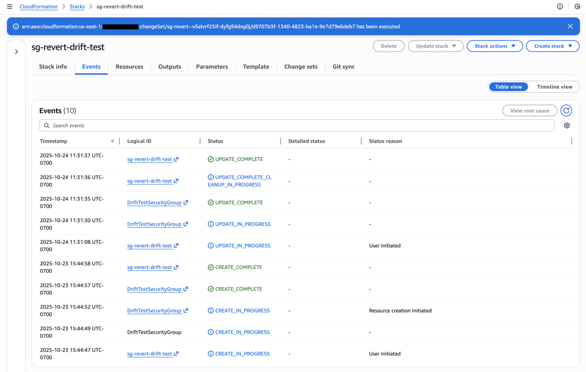This screenshot has width=586, height=372.
Task: Open the Stacks breadcrumb link
Action: pos(77,7)
